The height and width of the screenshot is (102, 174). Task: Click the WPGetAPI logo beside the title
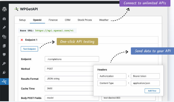pos(16,9)
